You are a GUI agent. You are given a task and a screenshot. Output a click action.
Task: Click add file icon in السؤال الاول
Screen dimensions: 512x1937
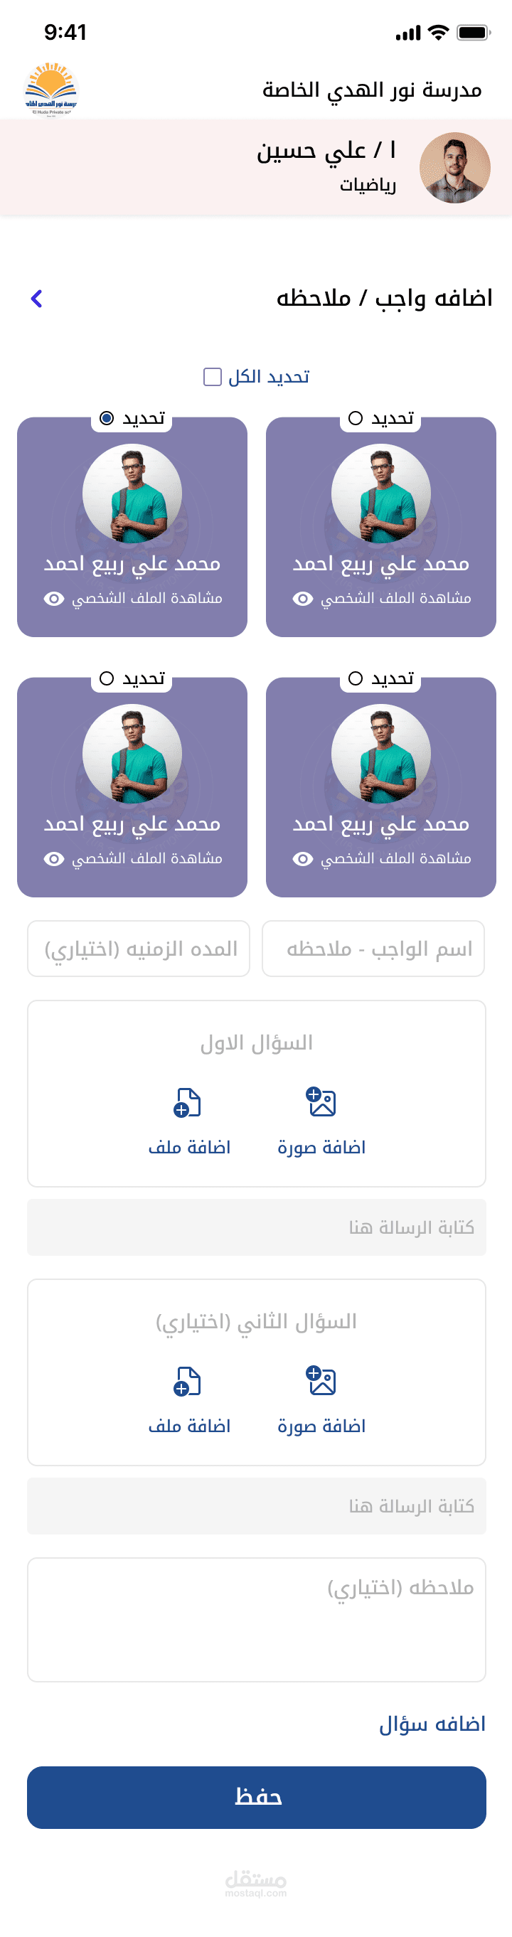187,1102
